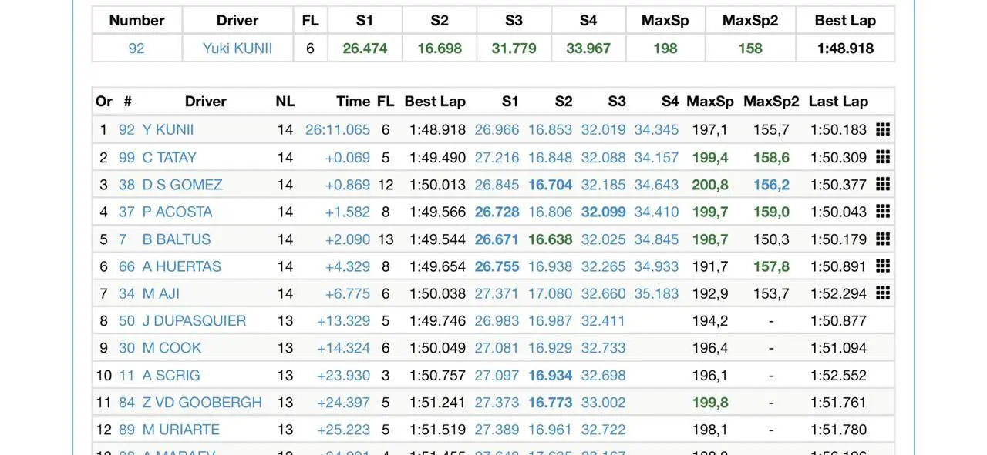Open driver Z VD GOOBERGH details

202,403
